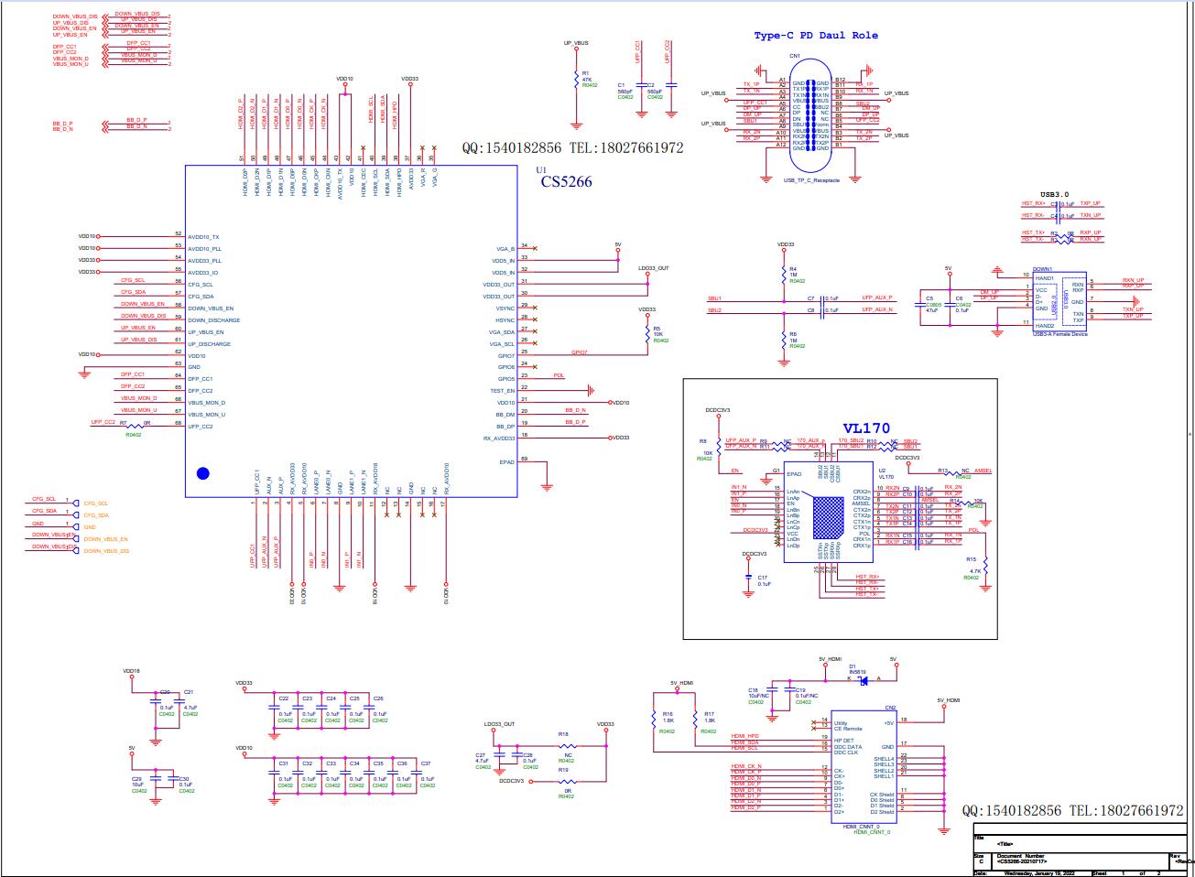This screenshot has height=877, width=1195.
Task: Click the blue pin-1 dot on CS5266
Action: point(203,473)
